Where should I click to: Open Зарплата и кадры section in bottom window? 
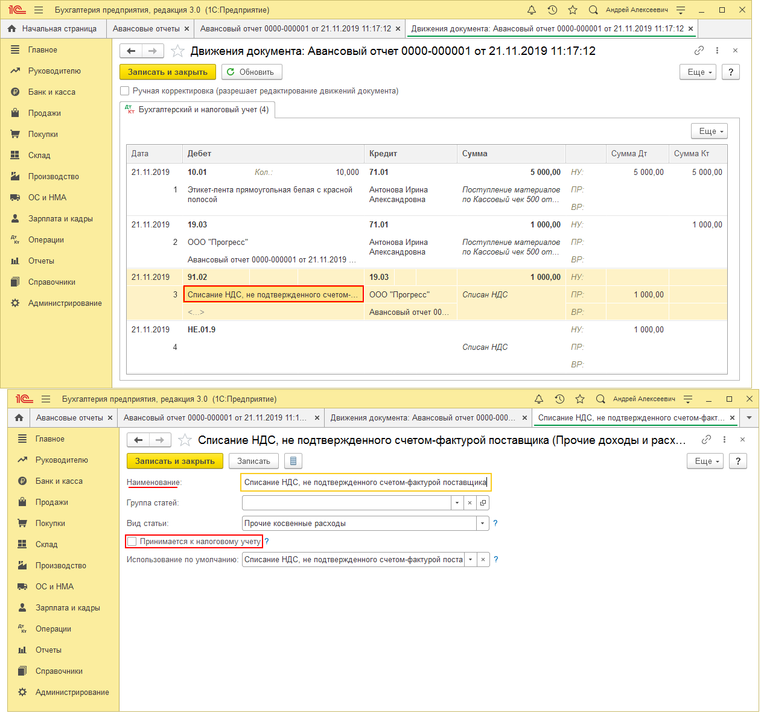[68, 607]
